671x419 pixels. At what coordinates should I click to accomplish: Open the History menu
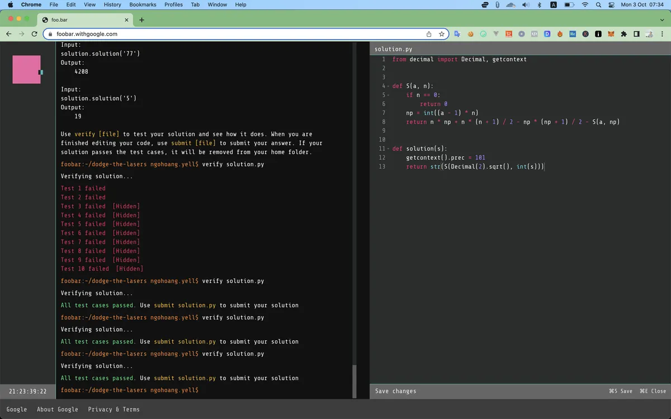[x=112, y=4]
